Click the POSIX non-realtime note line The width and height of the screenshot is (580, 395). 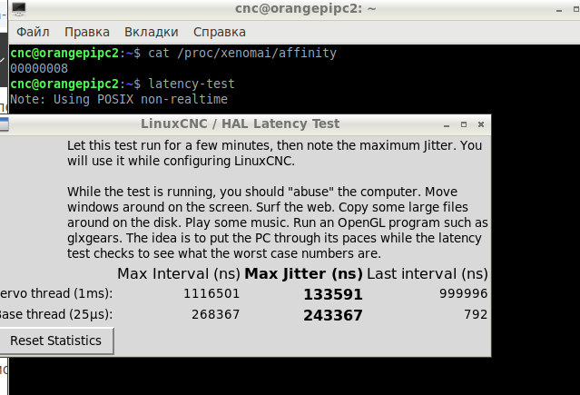tap(119, 99)
